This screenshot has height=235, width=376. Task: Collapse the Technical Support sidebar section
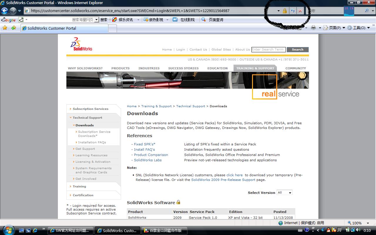click(88, 117)
